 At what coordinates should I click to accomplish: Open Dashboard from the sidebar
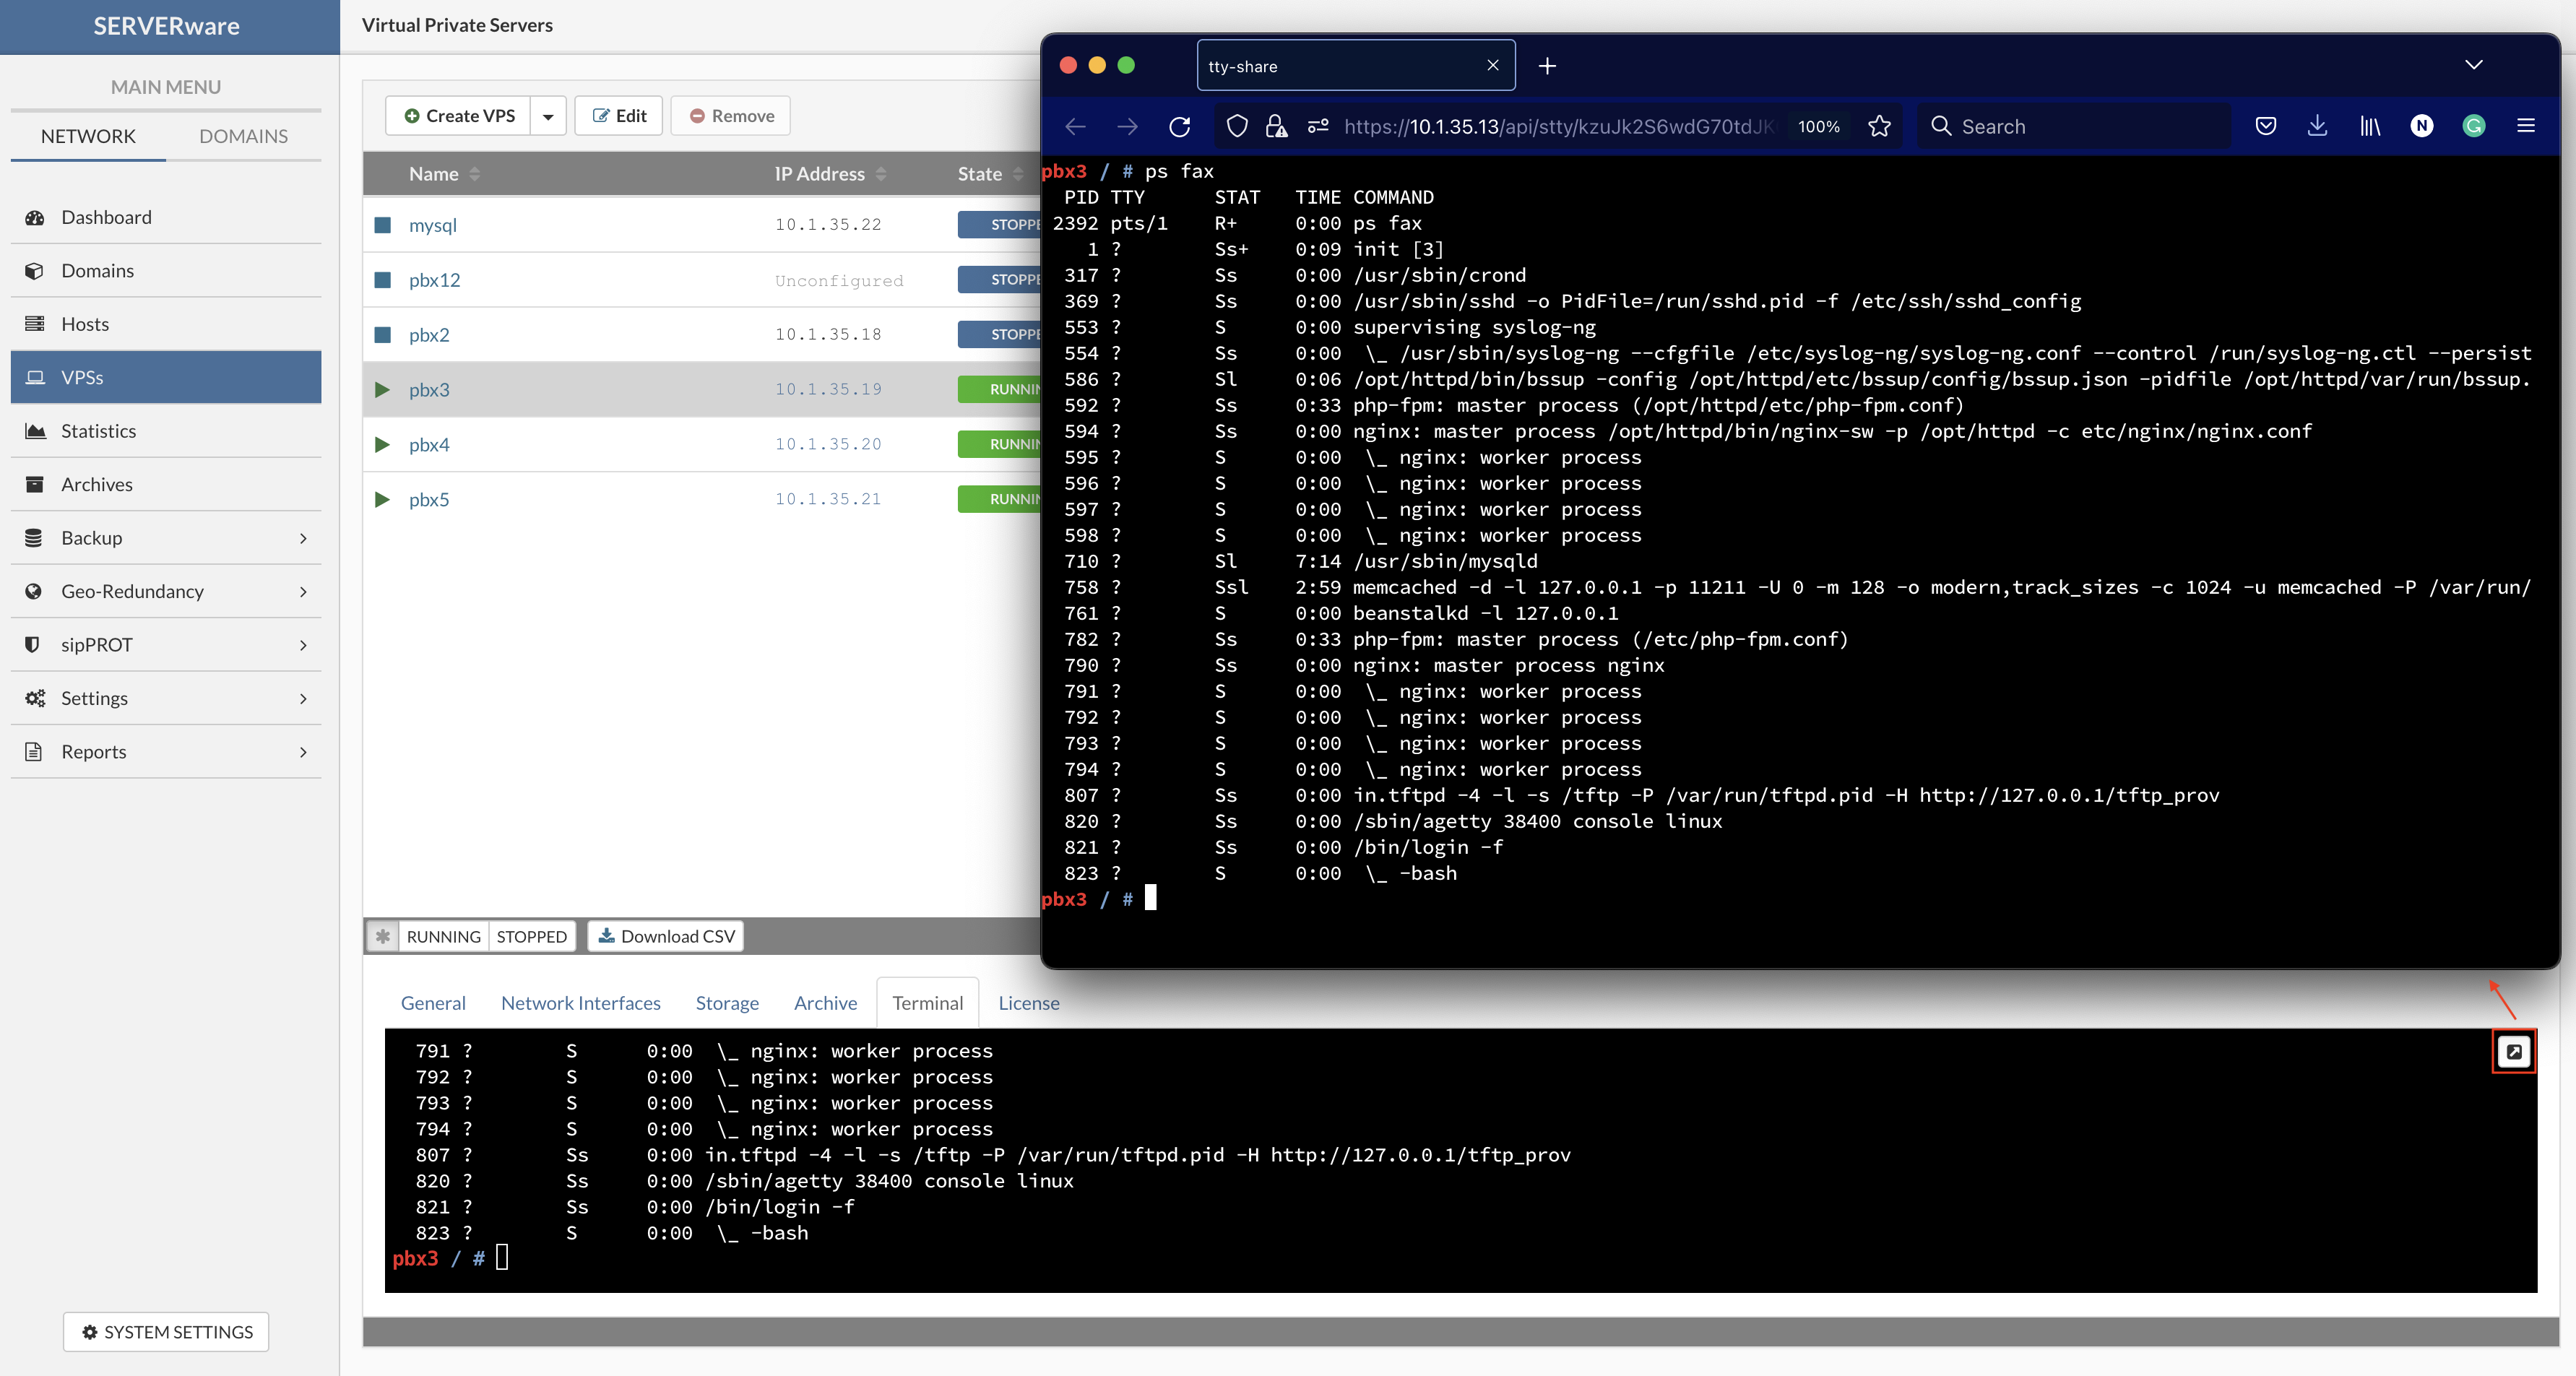[x=166, y=217]
